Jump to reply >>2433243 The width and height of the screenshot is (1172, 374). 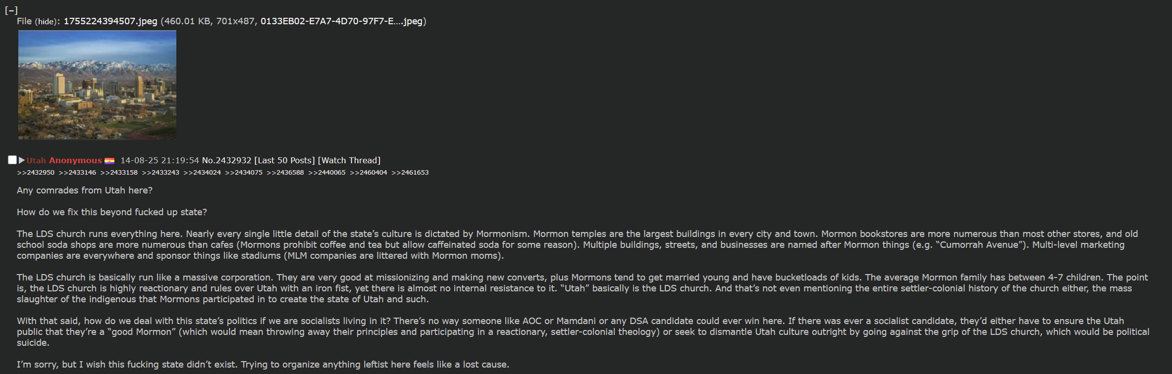click(x=160, y=173)
